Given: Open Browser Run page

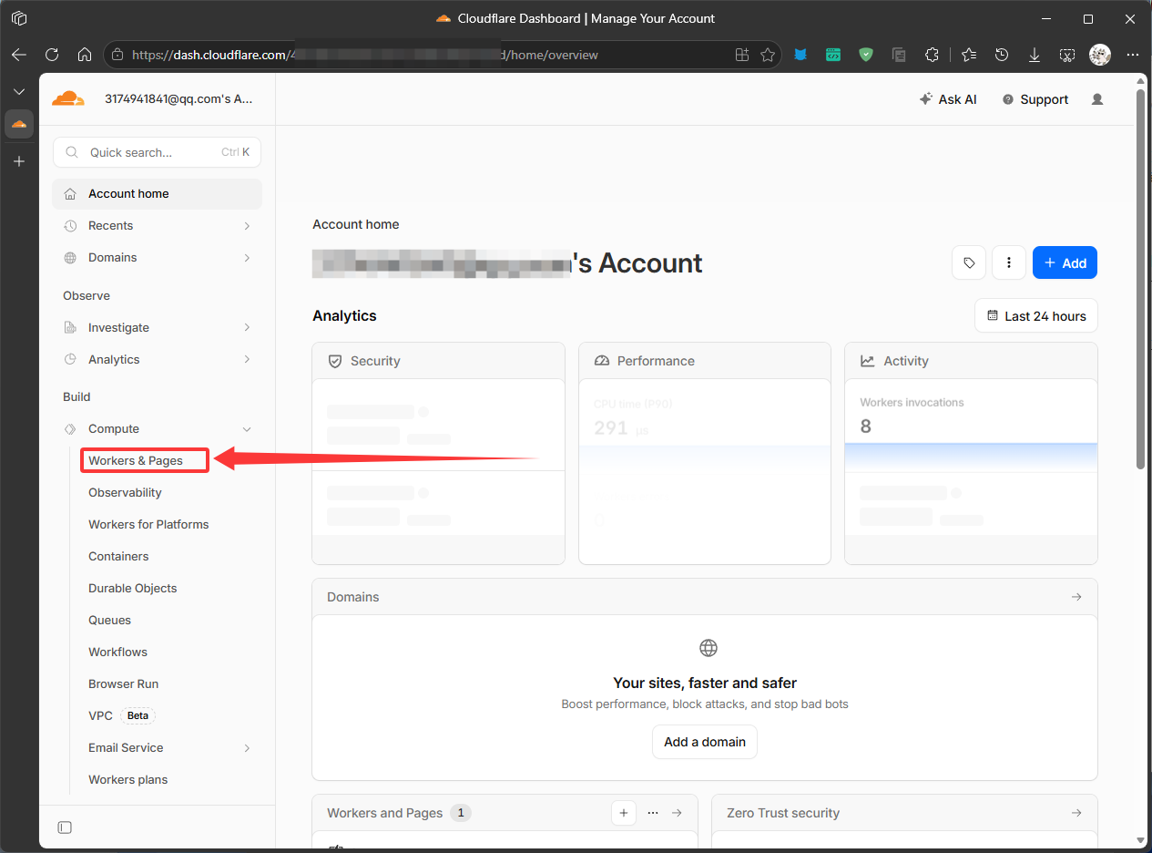Looking at the screenshot, I should pos(123,684).
